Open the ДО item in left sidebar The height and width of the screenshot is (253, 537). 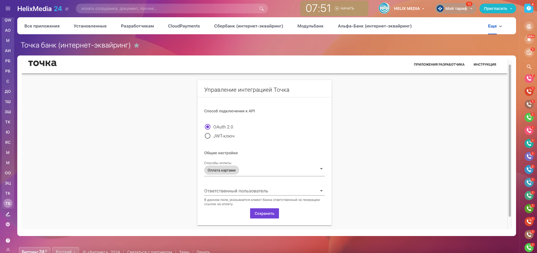click(x=8, y=91)
